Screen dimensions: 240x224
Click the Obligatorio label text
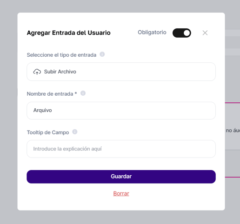coord(152,33)
